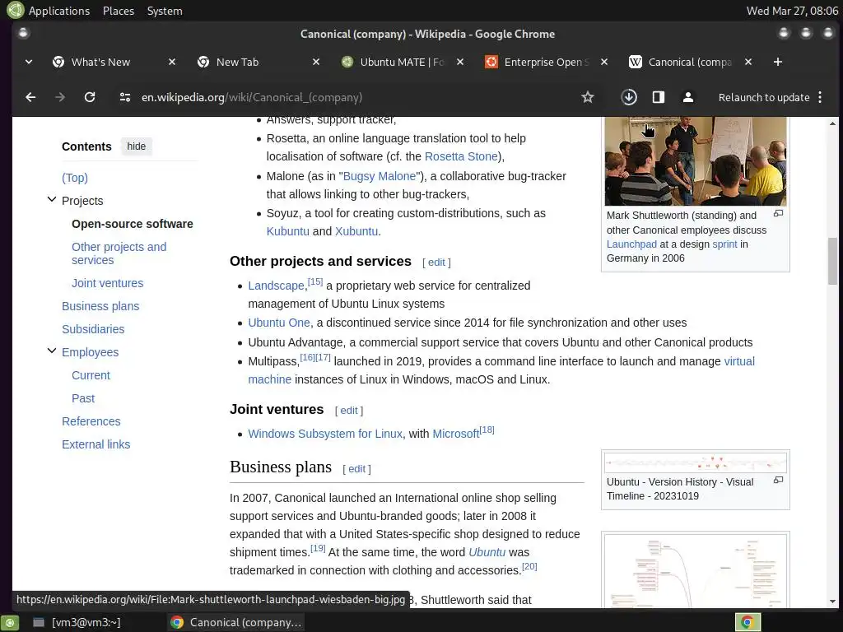This screenshot has width=843, height=632.
Task: Open the System menu
Action: pos(165,11)
